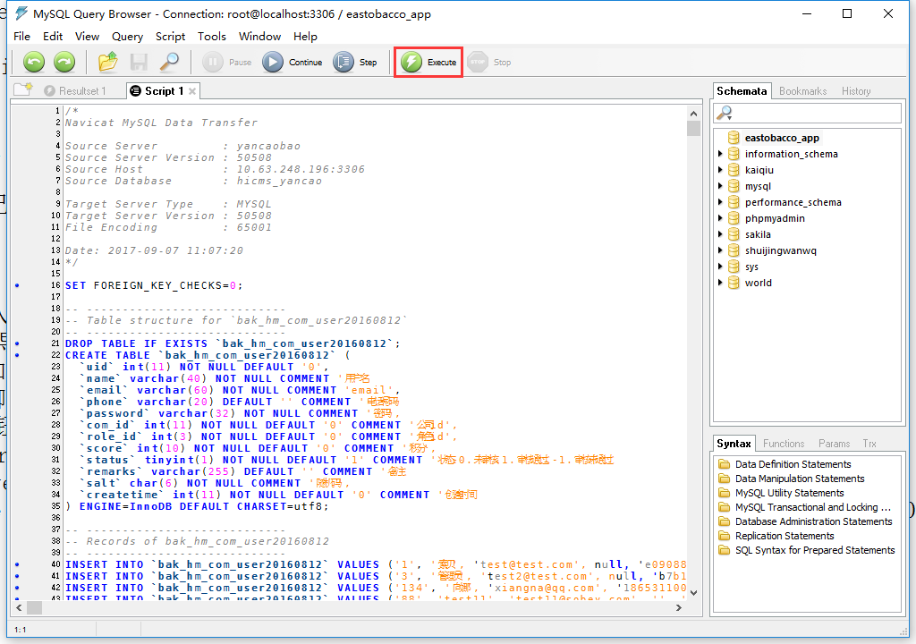The image size is (916, 644).
Task: Switch to the Bookmarks tab
Action: coord(802,91)
